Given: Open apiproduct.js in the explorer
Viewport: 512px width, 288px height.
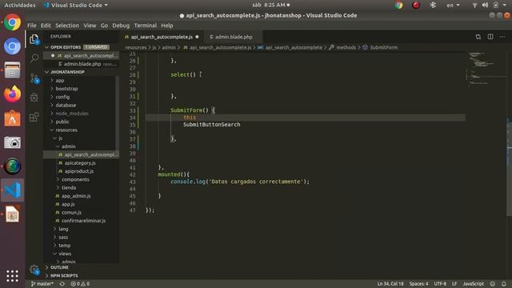Looking at the screenshot, I should [x=78, y=171].
